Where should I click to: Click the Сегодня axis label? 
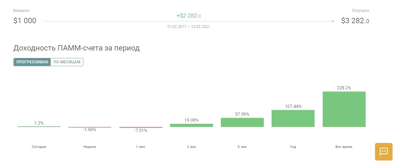pyautogui.click(x=39, y=147)
